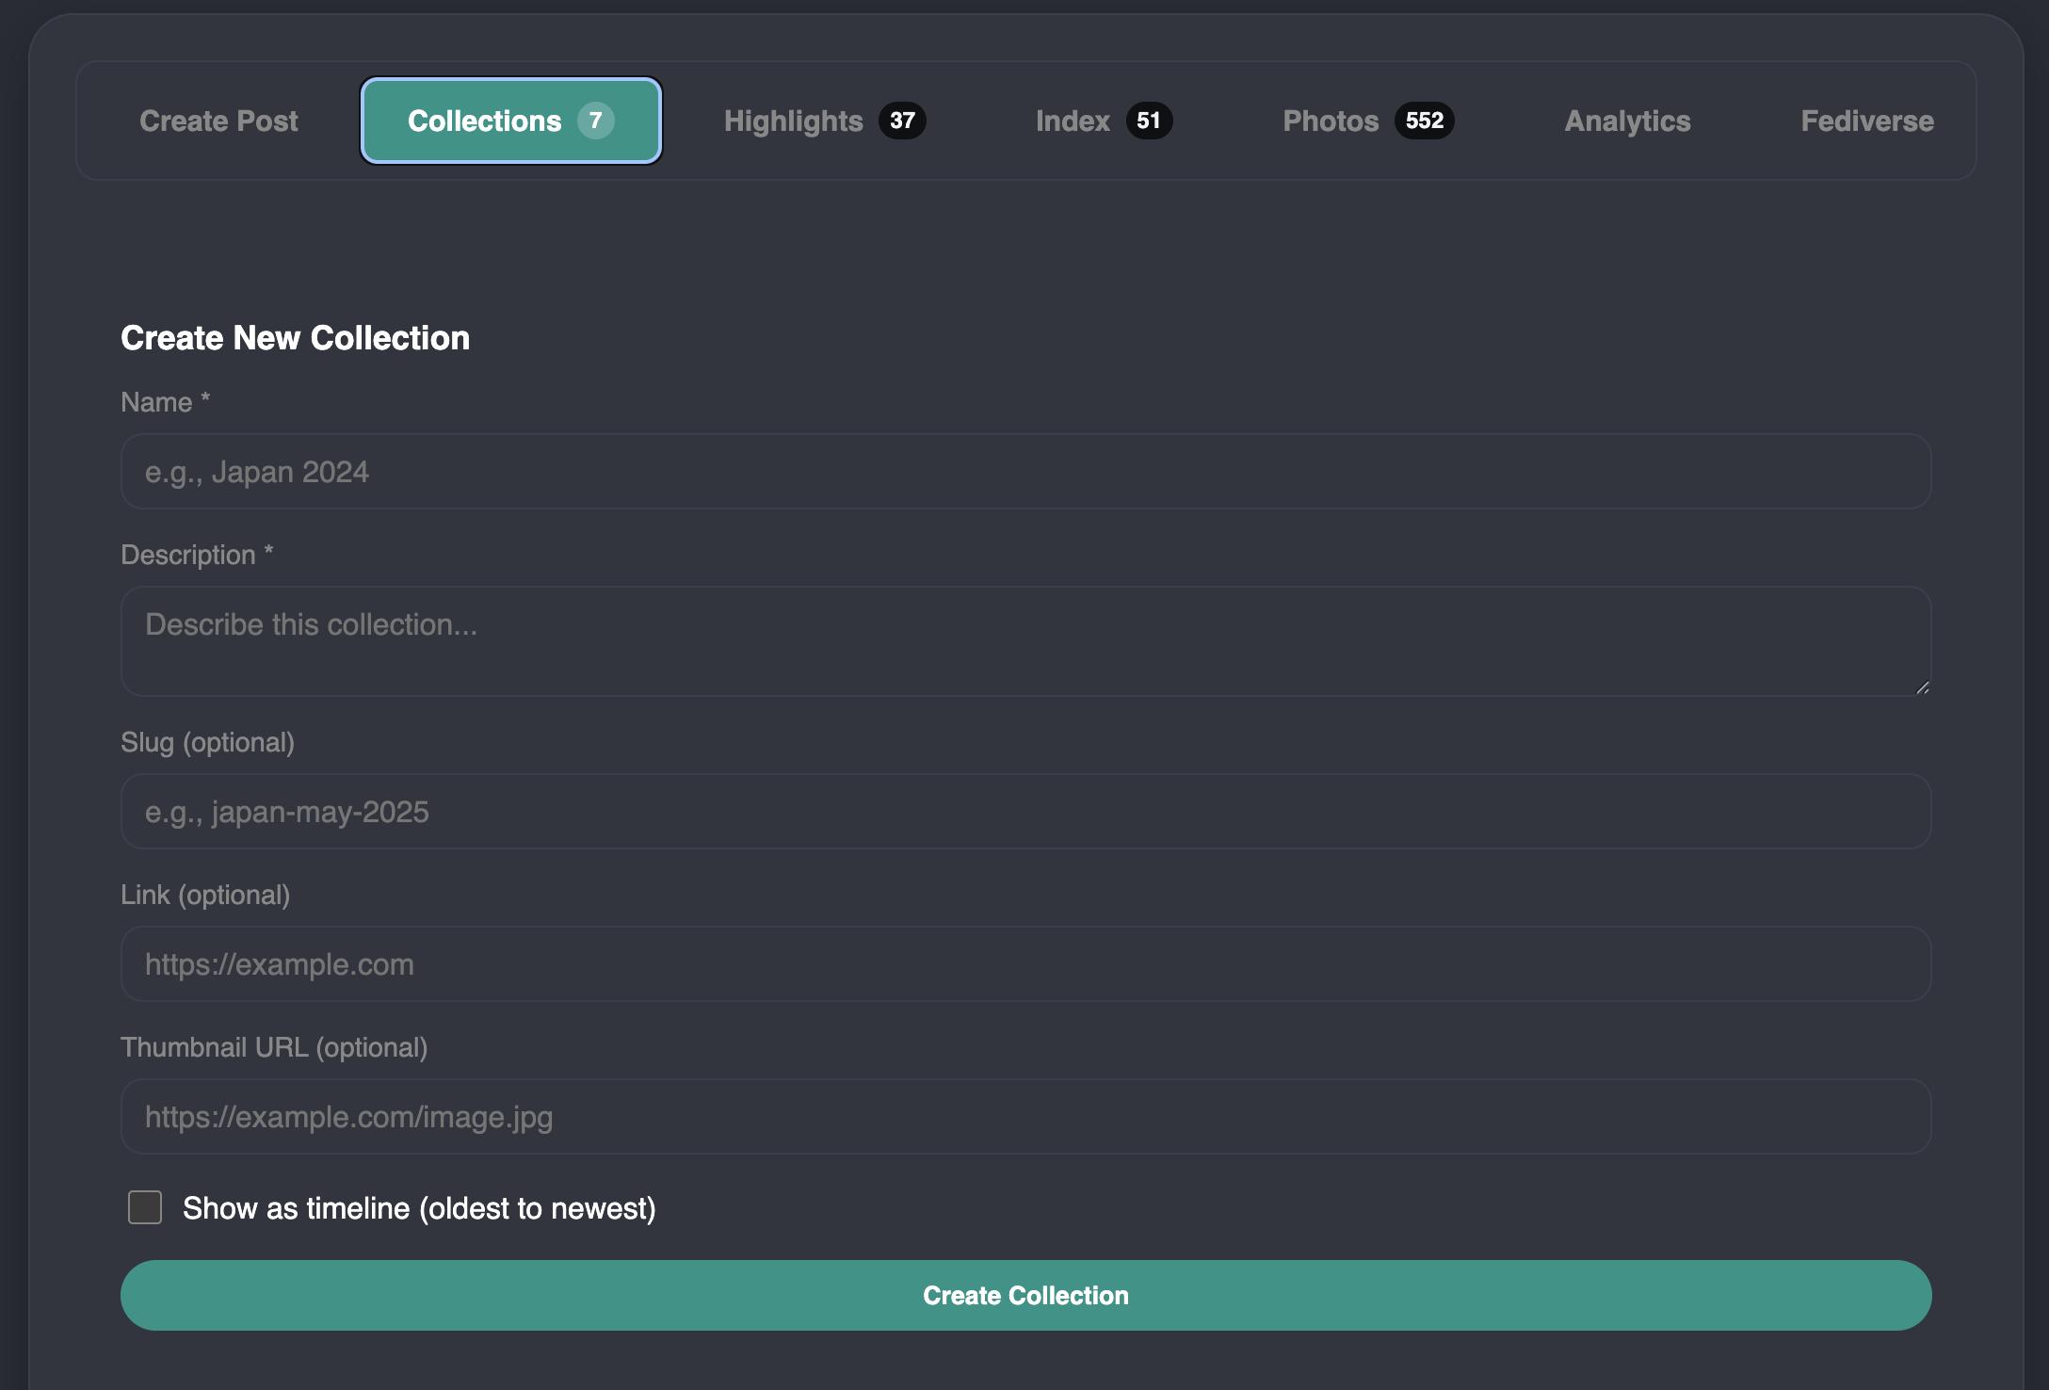Click the Index count badge 51
Viewport: 2049px width, 1390px height.
tap(1148, 121)
